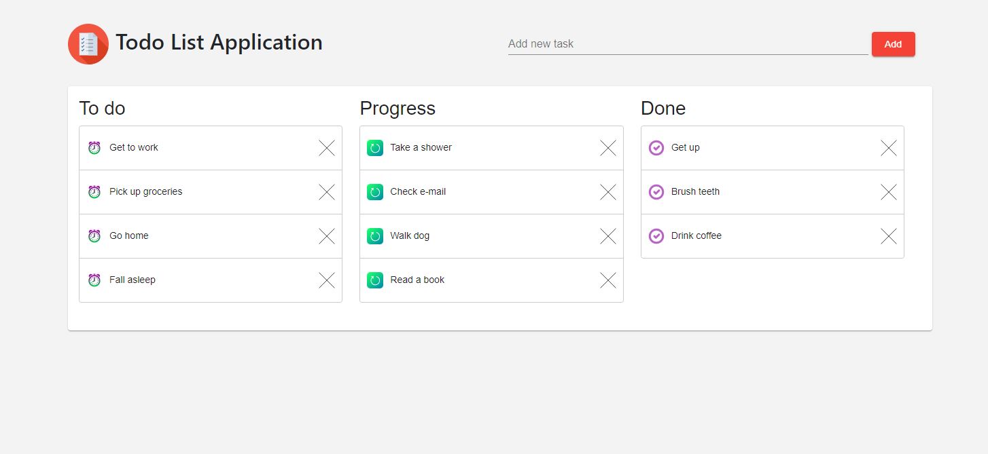Delete the Get up task

(x=889, y=148)
